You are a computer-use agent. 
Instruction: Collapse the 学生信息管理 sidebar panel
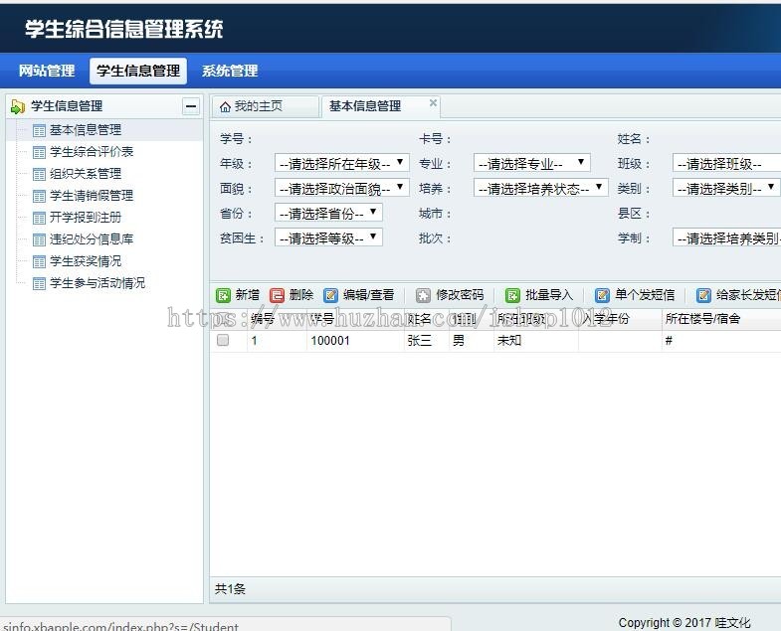click(x=191, y=106)
